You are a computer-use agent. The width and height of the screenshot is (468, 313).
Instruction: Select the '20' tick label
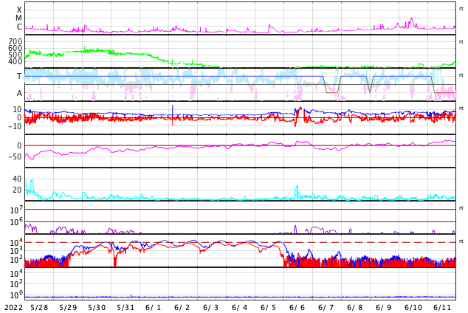pyautogui.click(x=17, y=190)
